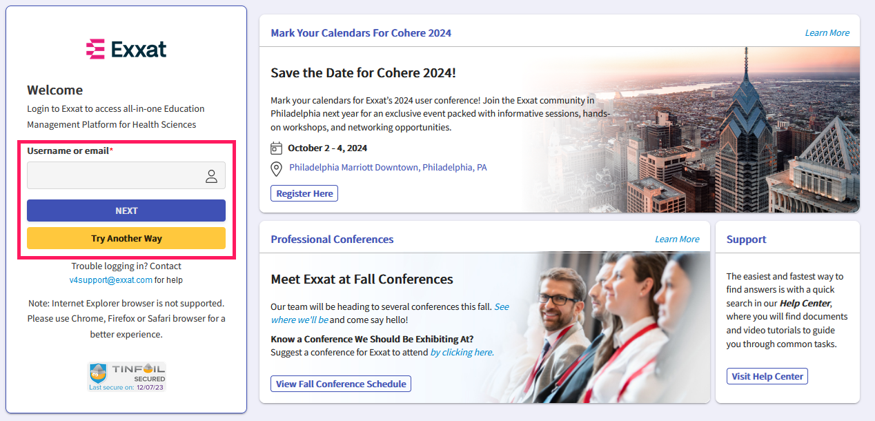Image resolution: width=875 pixels, height=421 pixels.
Task: Click the October 2 - 4, 2024 date text
Action: coord(327,148)
